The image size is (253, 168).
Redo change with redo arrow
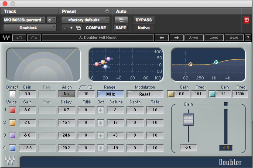34,38
